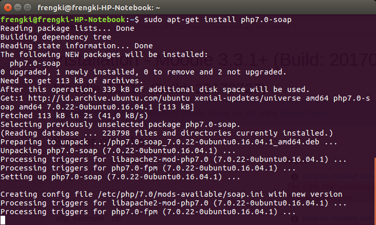Click the 'Building dependency tree' line

[x=55, y=38]
